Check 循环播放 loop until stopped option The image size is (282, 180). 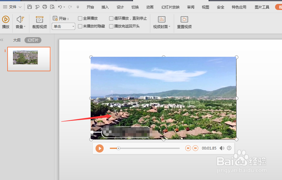[111, 18]
